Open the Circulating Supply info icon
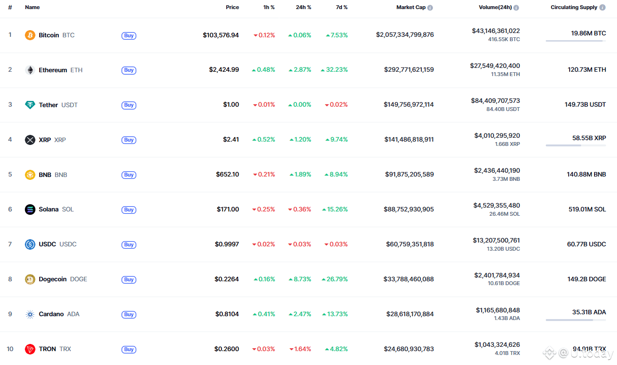Viewport: 617px width, 365px height. [602, 8]
